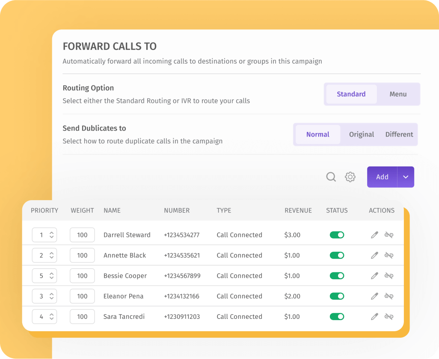Adjust priority stepper for Annette Black
439x359 pixels.
point(51,255)
